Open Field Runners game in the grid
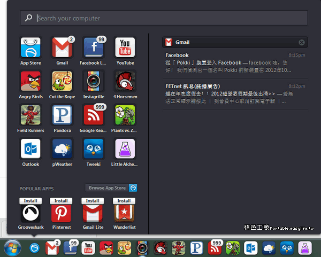Viewport: 321px width, 257px height. click(x=30, y=115)
